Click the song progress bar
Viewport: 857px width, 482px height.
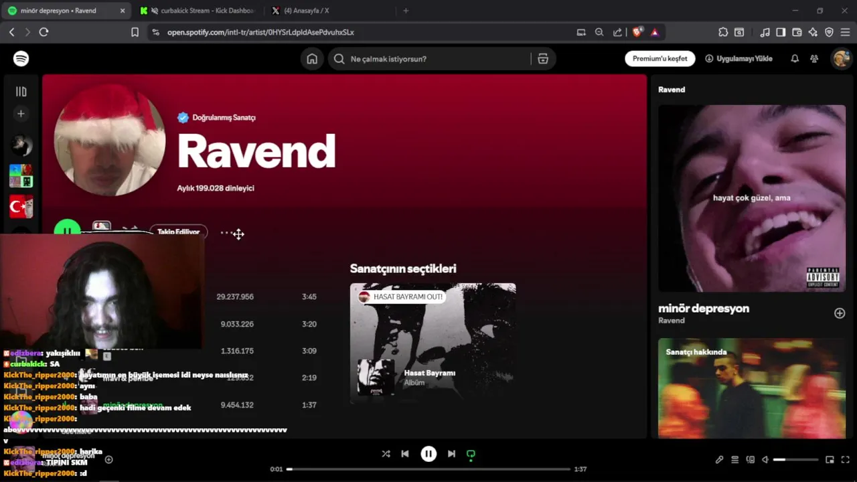[428, 469]
